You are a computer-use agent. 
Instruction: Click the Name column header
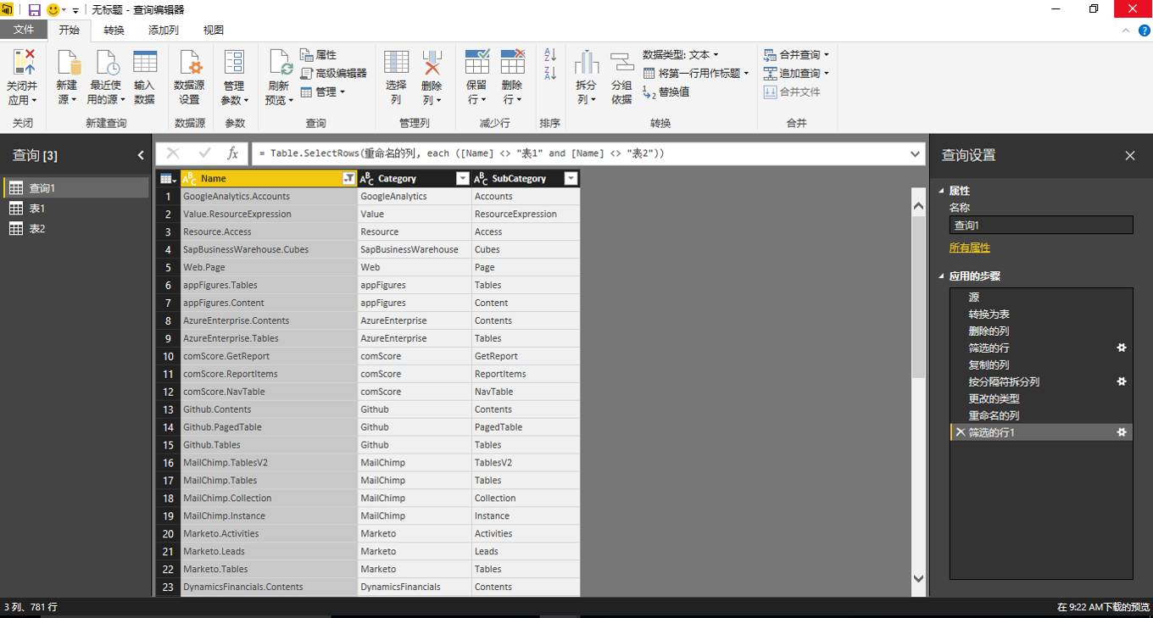(x=269, y=179)
